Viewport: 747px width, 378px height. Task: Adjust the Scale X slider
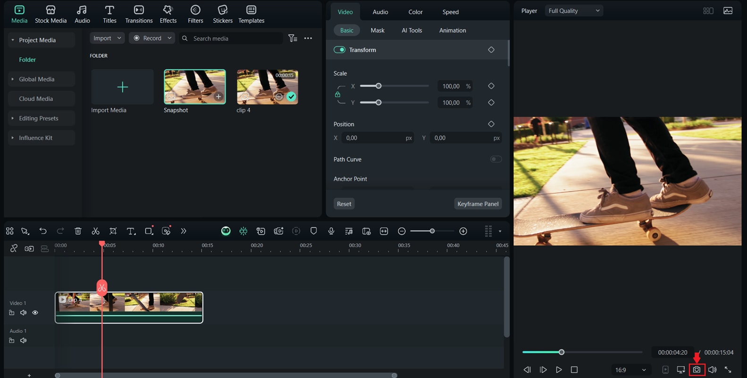coord(394,86)
